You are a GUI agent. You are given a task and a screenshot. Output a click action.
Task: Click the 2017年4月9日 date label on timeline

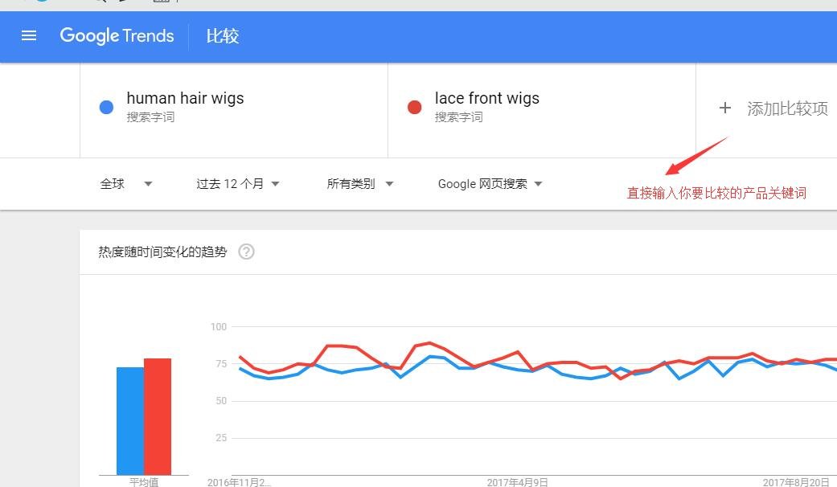pos(518,482)
